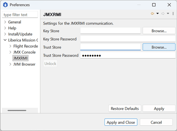Screen dimensions: 177x131
Task: Click the Trust Store path field
Action: point(110,47)
